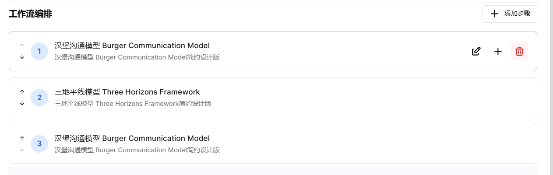This screenshot has height=175, width=553.
Task: Click the vertical scrollbar on the right edge
Action: (x=550, y=87)
